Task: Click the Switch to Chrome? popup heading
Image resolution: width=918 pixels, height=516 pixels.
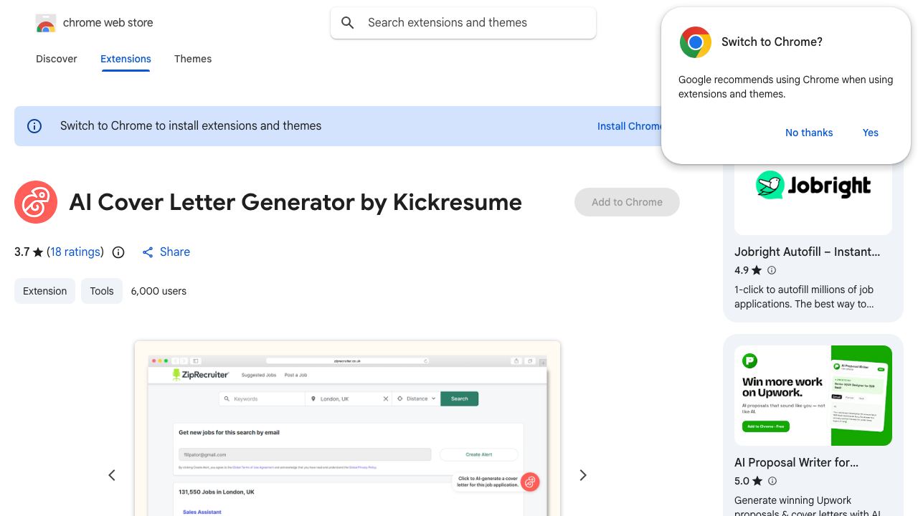Action: click(x=772, y=42)
